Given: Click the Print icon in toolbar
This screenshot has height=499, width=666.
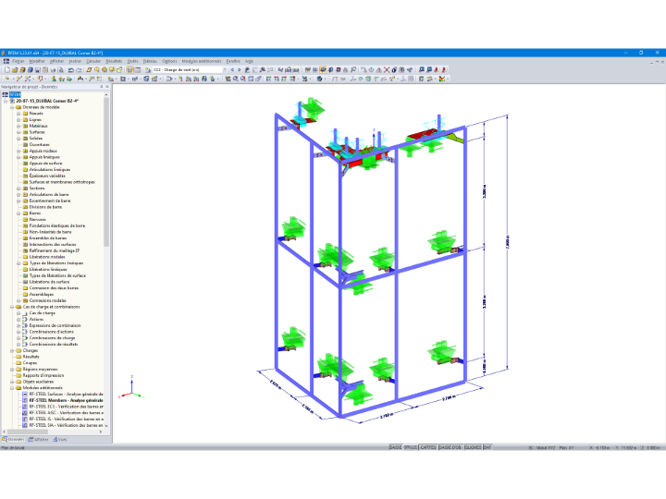Looking at the screenshot, I should pos(53,69).
